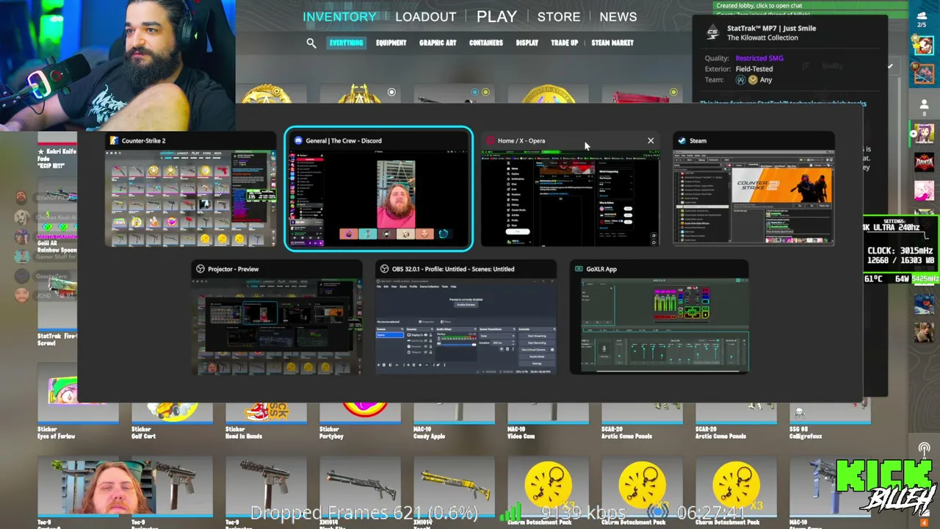Go to the Play main menu tab
This screenshot has width=940, height=529.
[496, 16]
